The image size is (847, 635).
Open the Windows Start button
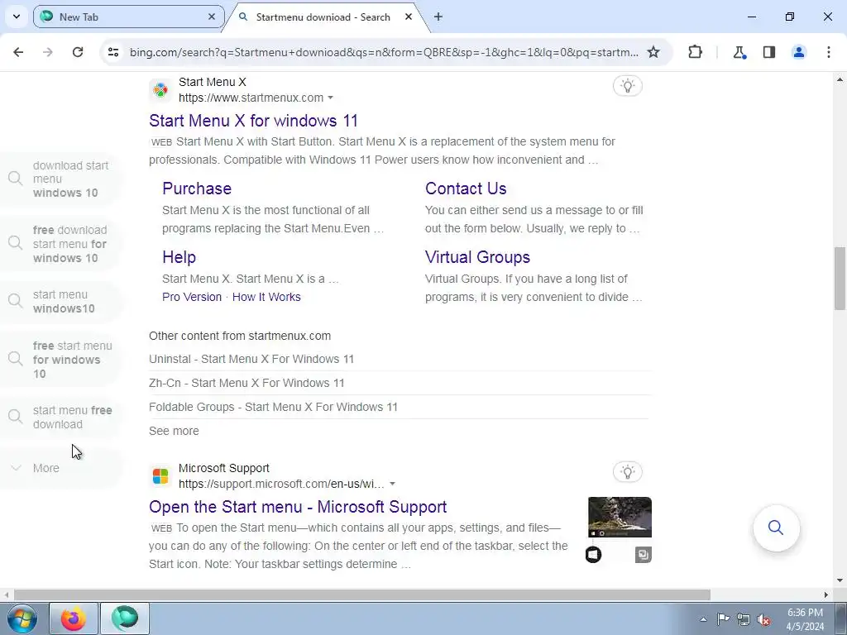pyautogui.click(x=22, y=618)
